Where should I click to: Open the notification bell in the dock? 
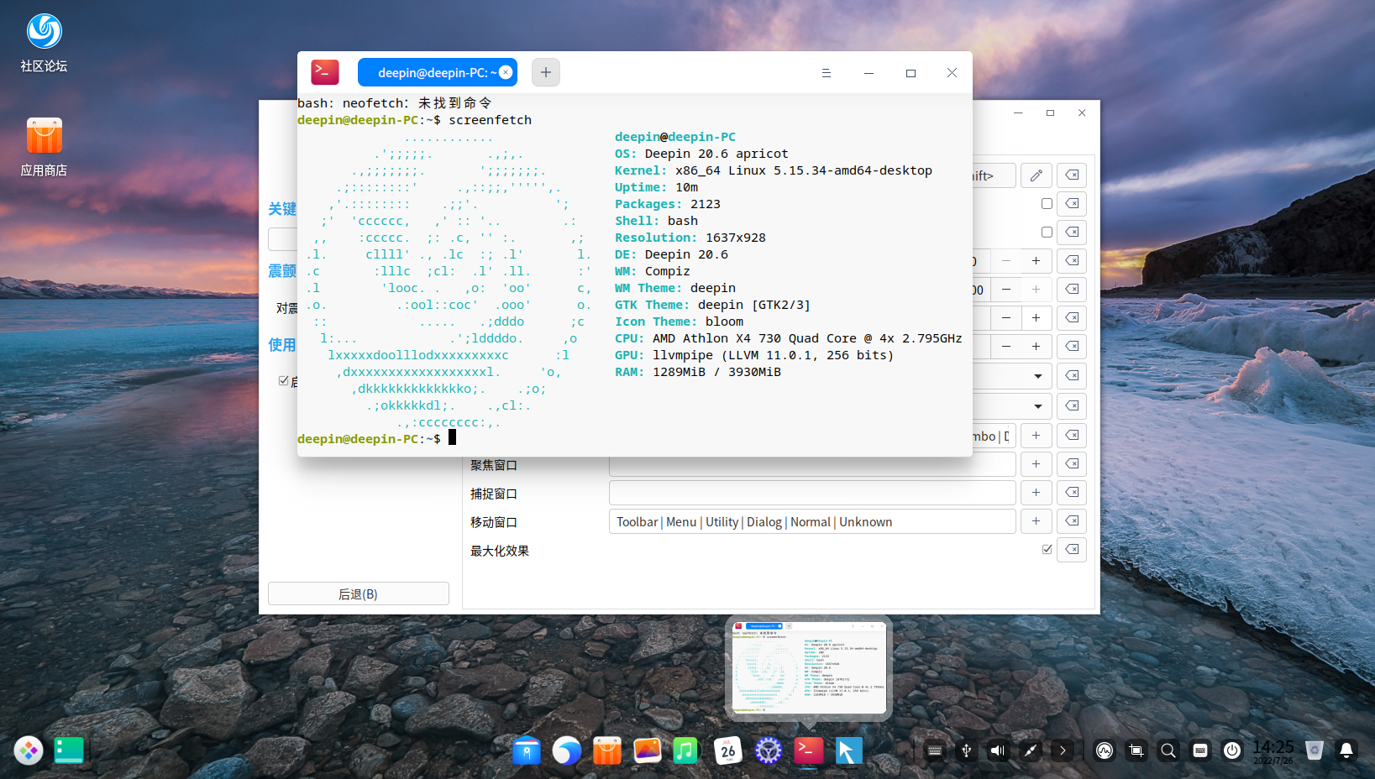(1346, 750)
